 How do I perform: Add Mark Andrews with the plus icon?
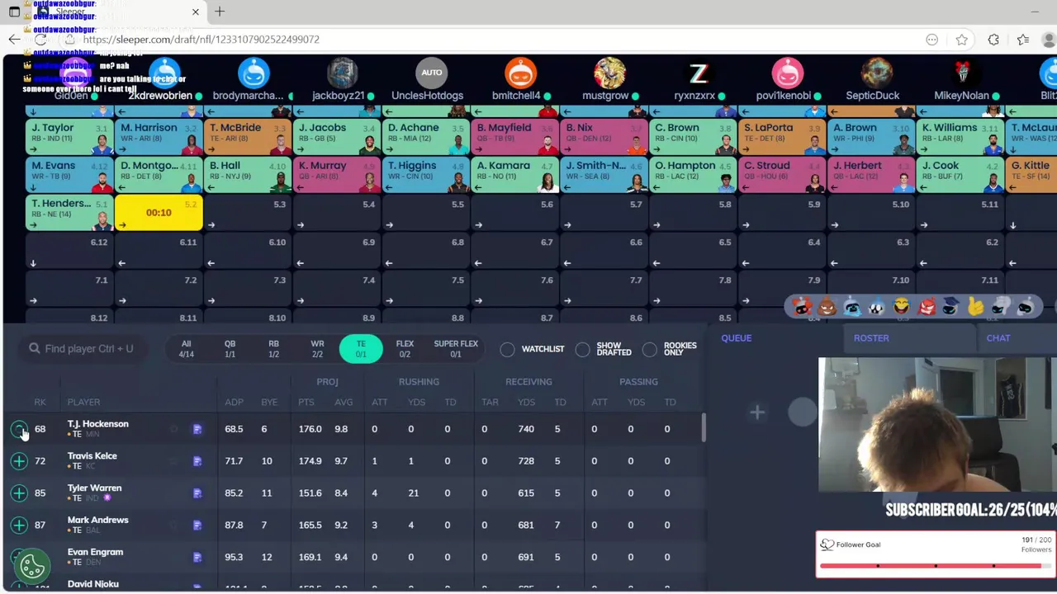pos(19,525)
